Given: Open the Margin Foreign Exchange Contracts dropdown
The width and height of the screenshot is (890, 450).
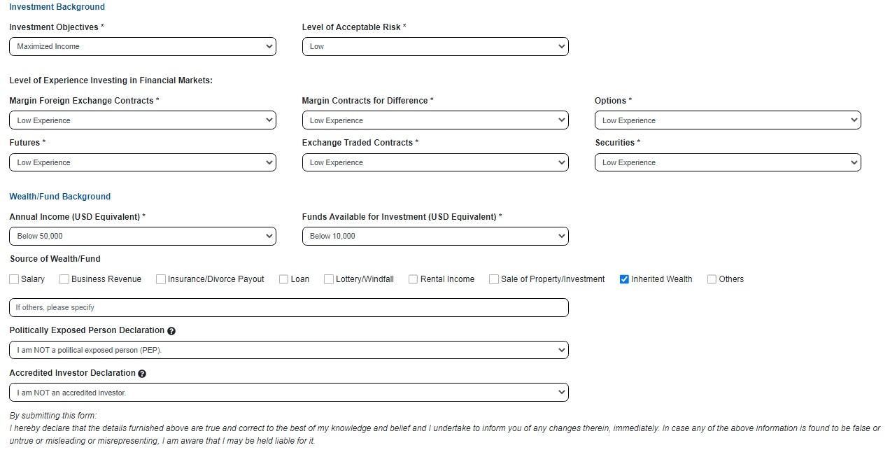Looking at the screenshot, I should coord(143,120).
